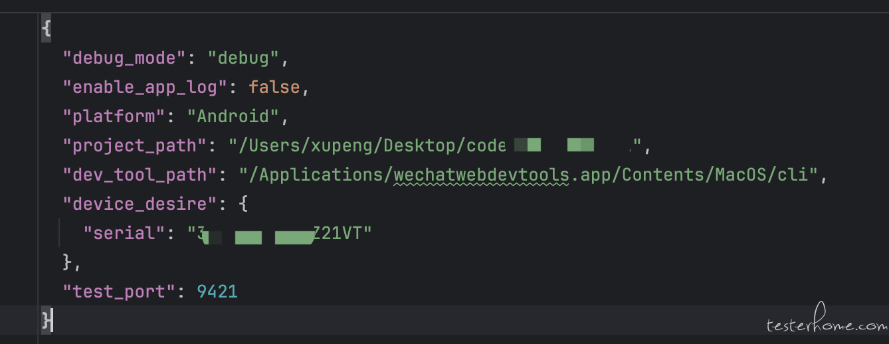Image resolution: width=889 pixels, height=344 pixels.
Task: Click the underlined wechatwebdevtools word
Action: pyautogui.click(x=482, y=175)
